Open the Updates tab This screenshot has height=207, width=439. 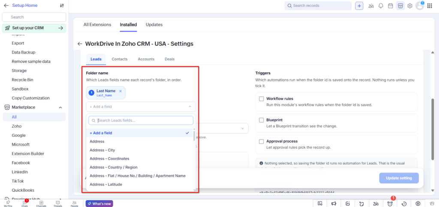pos(154,24)
